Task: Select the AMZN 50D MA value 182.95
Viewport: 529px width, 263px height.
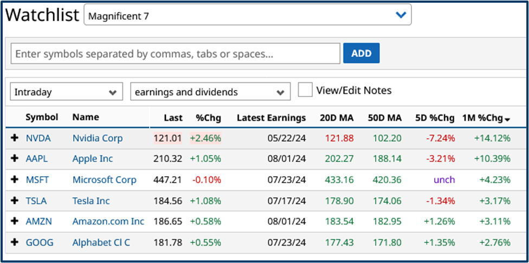Action: [x=388, y=222]
